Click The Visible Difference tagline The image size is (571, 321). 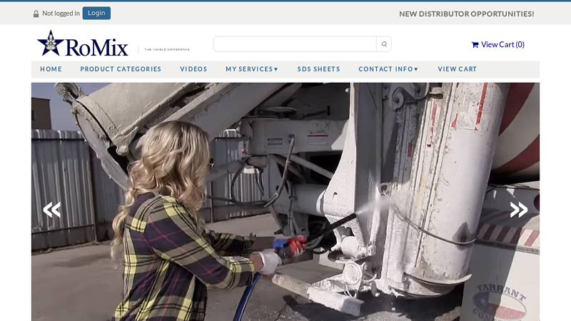click(x=167, y=49)
